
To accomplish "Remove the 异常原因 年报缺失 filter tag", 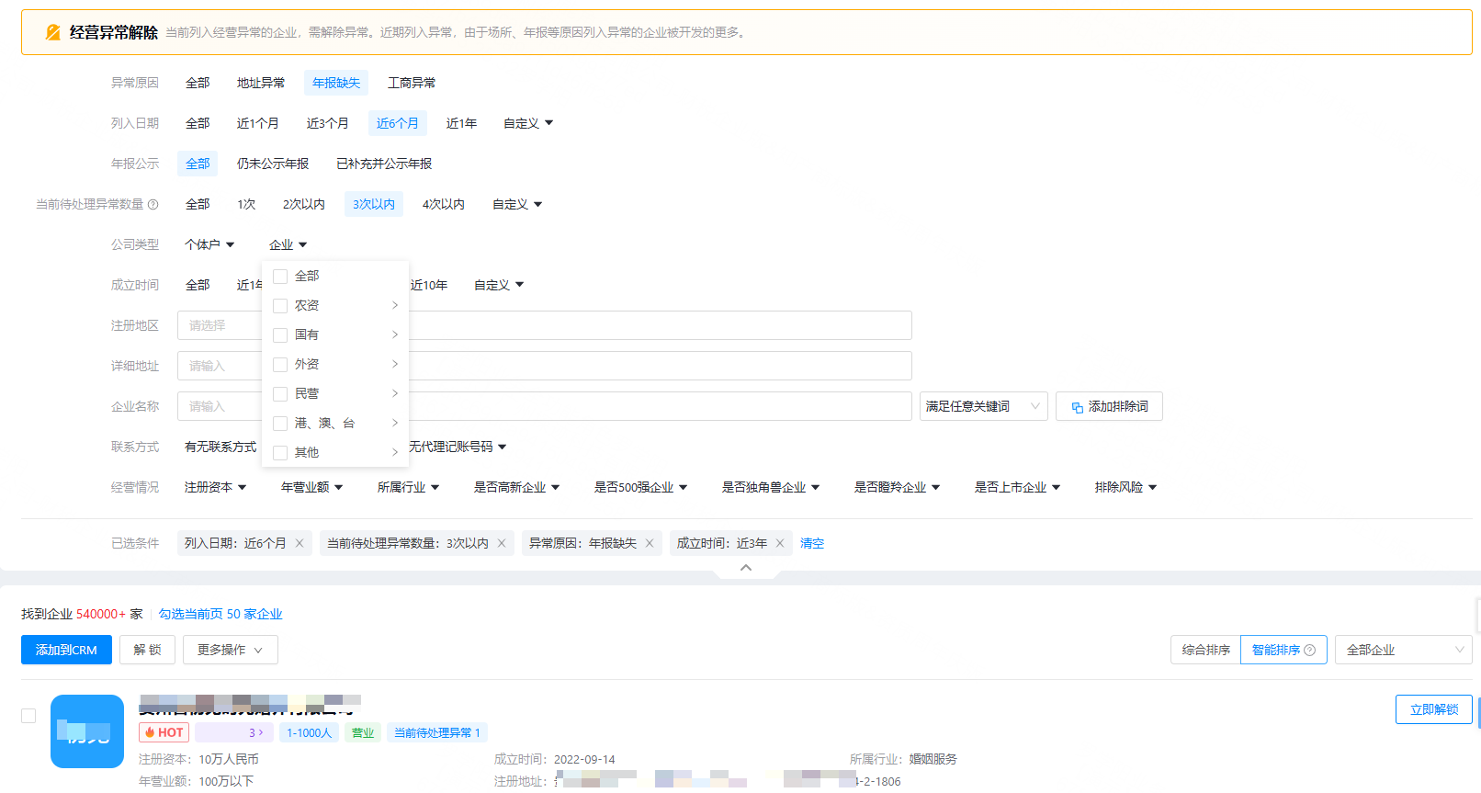I will pyautogui.click(x=650, y=543).
